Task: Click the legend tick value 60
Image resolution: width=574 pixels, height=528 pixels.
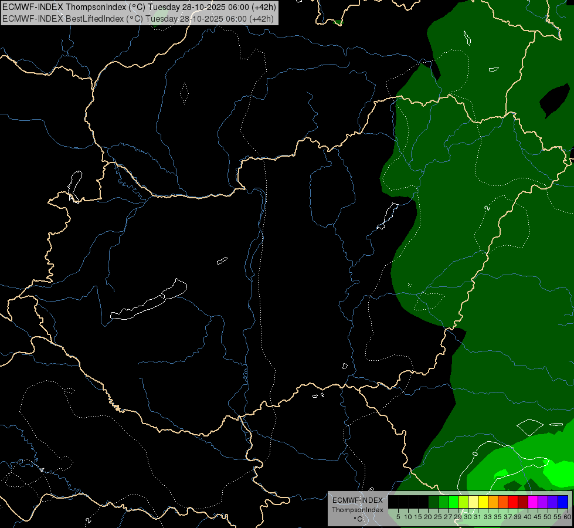Action: point(568,517)
